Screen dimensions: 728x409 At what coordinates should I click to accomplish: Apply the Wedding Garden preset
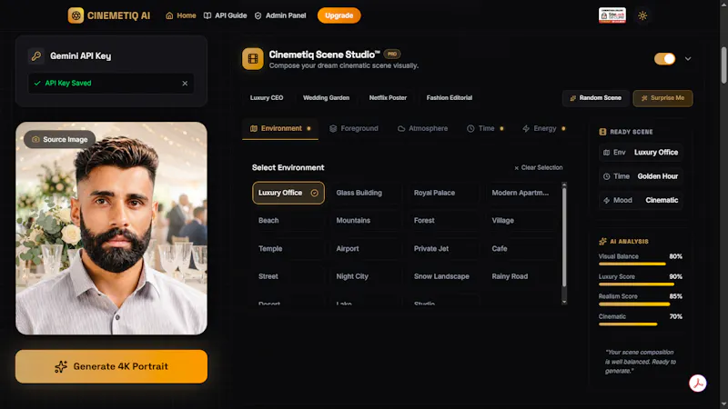327,98
